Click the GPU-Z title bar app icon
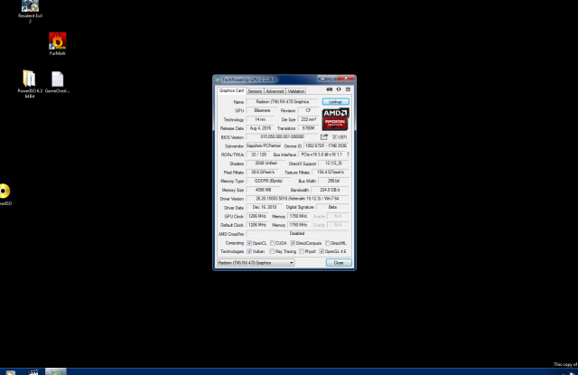Viewport: 578px width, 375px height. [x=219, y=80]
